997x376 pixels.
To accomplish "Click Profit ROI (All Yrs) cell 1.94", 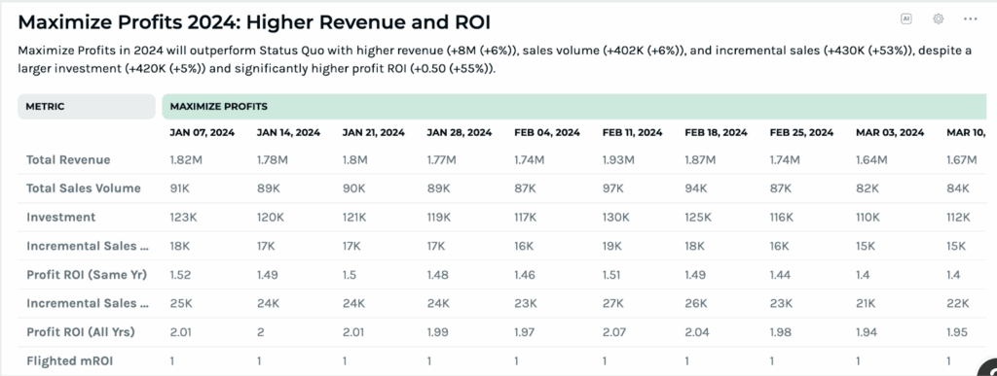I will pyautogui.click(x=868, y=332).
